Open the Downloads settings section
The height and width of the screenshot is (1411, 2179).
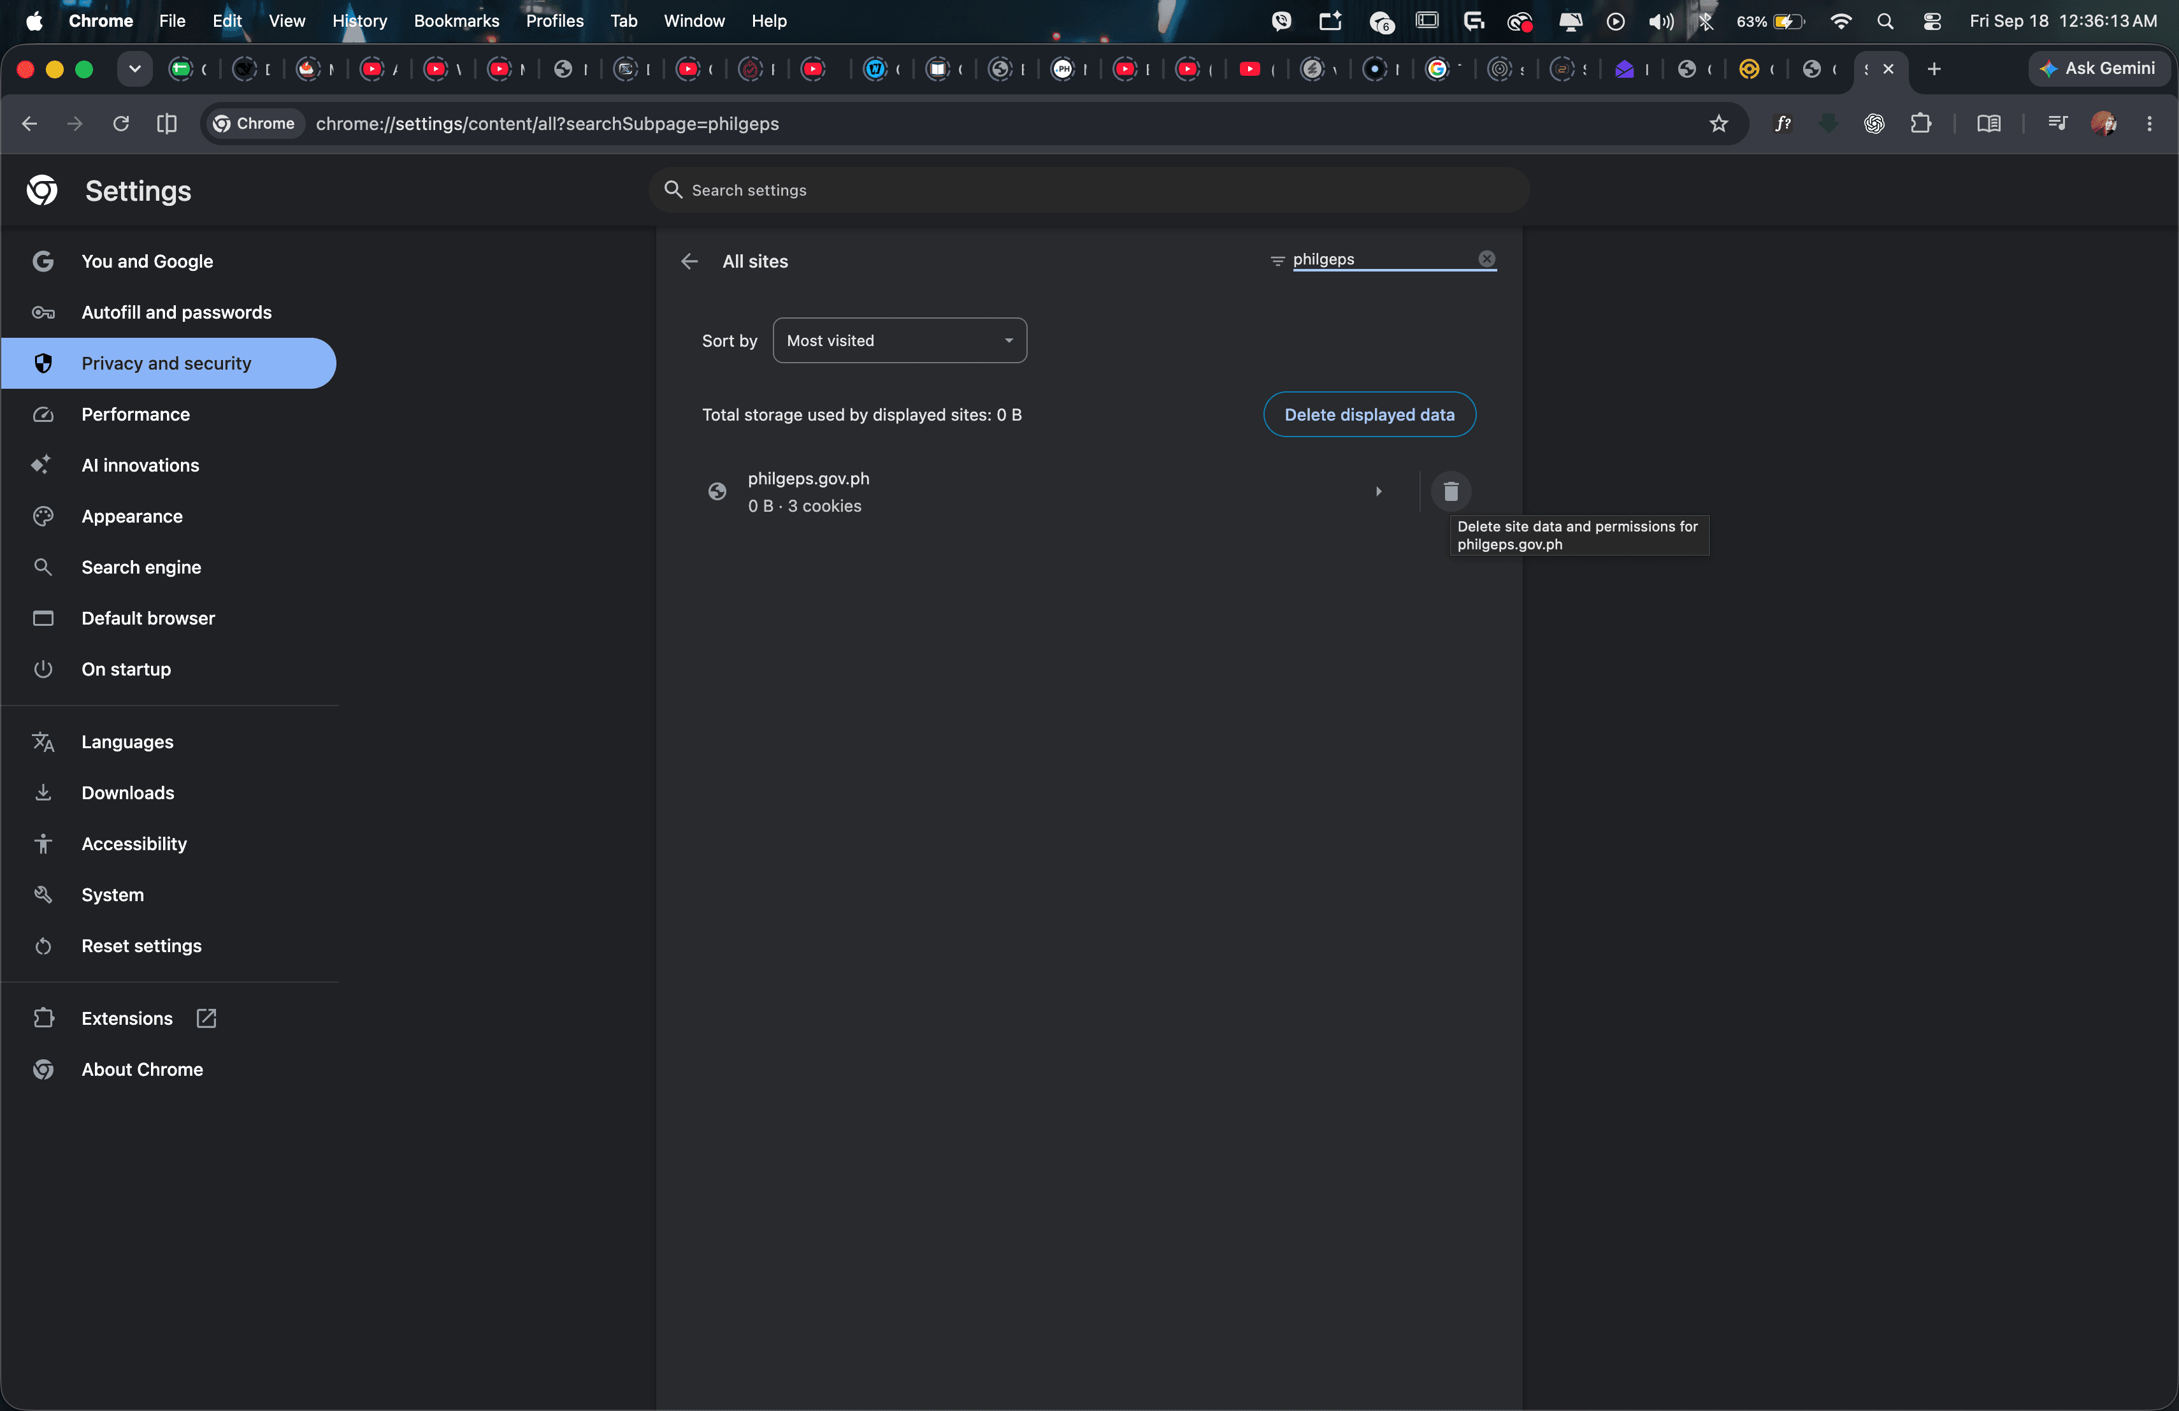[x=127, y=793]
